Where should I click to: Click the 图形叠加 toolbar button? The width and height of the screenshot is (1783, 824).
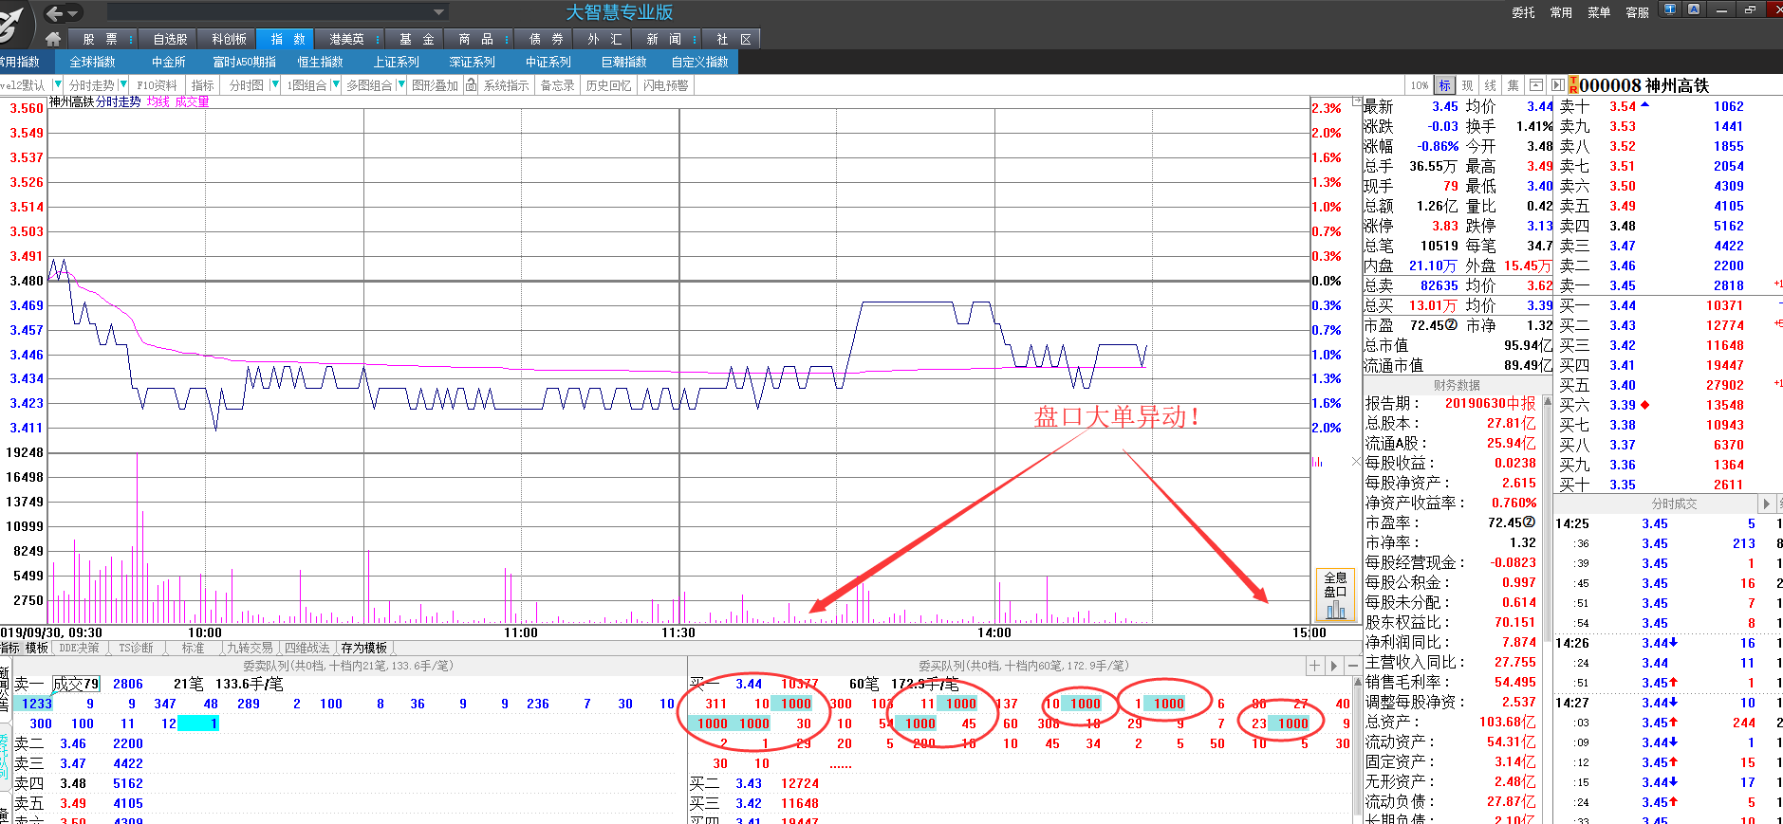(x=435, y=85)
